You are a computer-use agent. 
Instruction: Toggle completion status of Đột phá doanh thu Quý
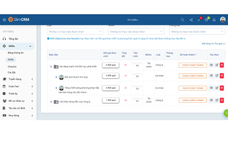pos(193,76)
